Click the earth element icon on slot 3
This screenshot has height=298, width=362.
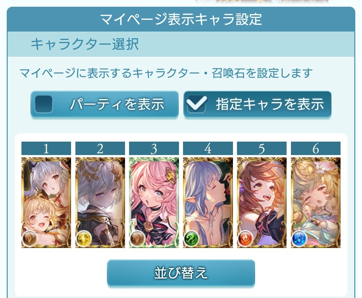[138, 238]
